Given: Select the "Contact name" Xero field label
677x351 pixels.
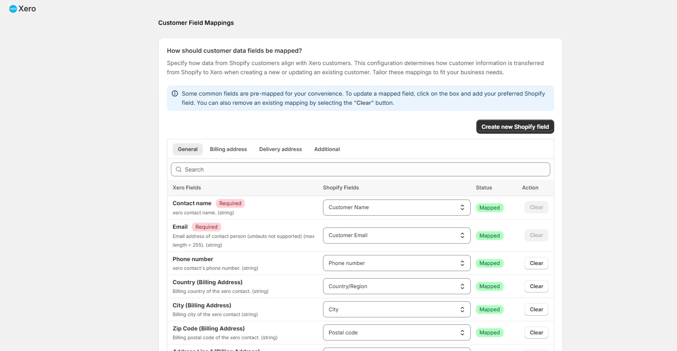Looking at the screenshot, I should click(192, 203).
